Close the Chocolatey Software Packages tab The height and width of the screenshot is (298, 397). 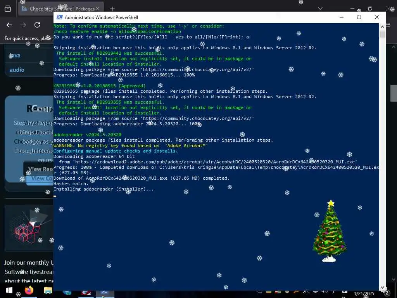pos(97,9)
